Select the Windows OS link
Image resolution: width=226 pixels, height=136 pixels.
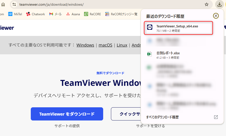click(x=85, y=45)
